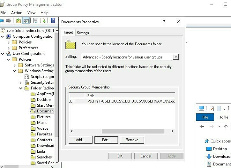Expand Preferences under Computer Configuration
The image size is (231, 168).
point(8,48)
